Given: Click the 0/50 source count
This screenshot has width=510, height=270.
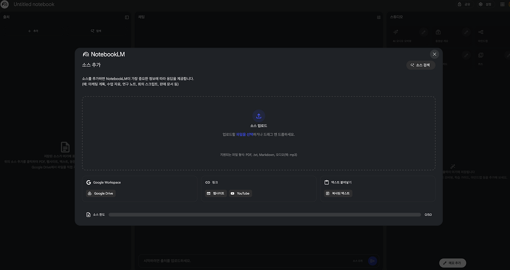Looking at the screenshot, I should click(428, 215).
